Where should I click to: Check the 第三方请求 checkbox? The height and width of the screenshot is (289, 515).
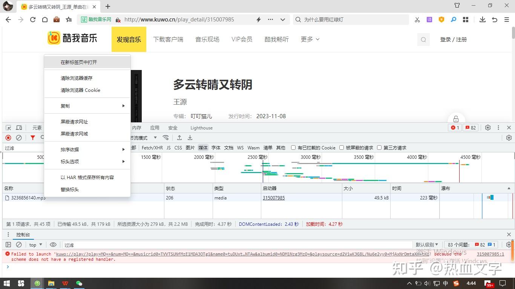[x=379, y=148]
